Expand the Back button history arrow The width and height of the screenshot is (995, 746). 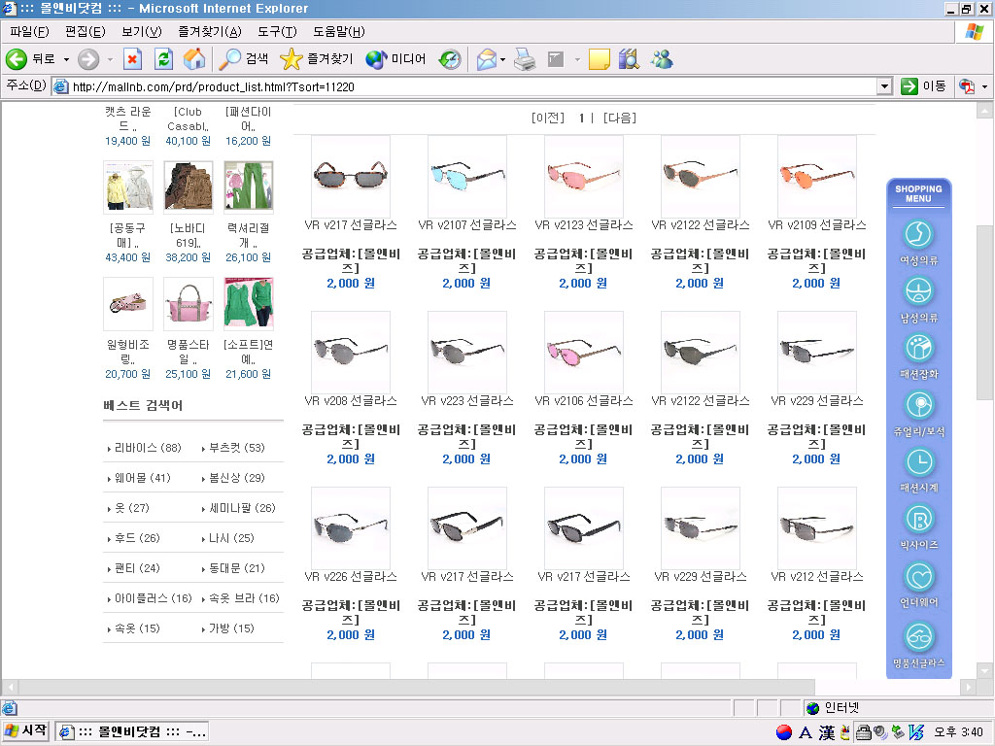(x=67, y=59)
